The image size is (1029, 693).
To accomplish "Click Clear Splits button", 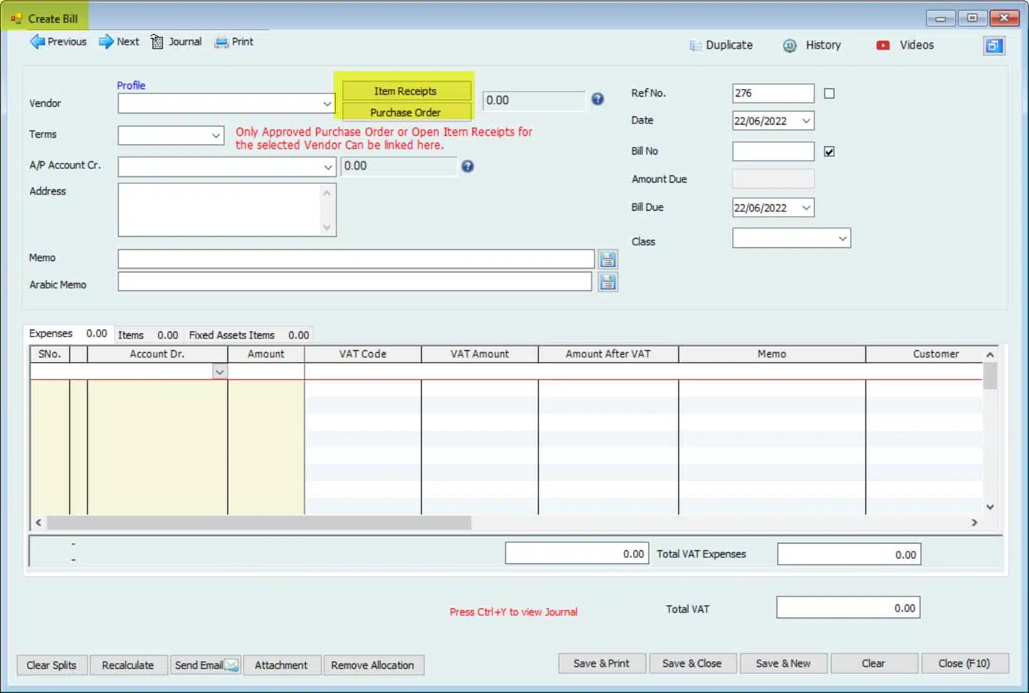I will (x=51, y=665).
